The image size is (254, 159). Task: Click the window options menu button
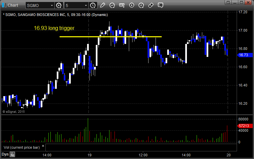228,2
